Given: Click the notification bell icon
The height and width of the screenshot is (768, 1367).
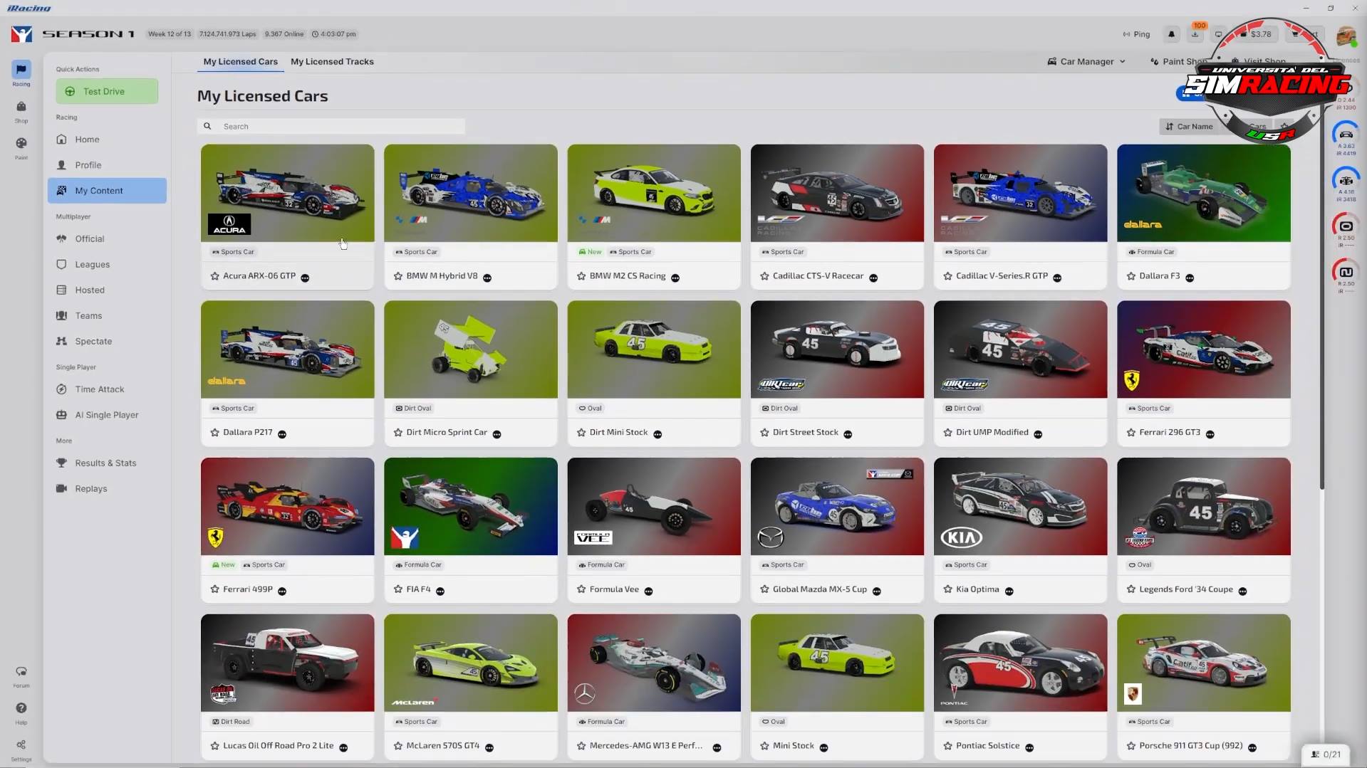Looking at the screenshot, I should pos(1171,34).
